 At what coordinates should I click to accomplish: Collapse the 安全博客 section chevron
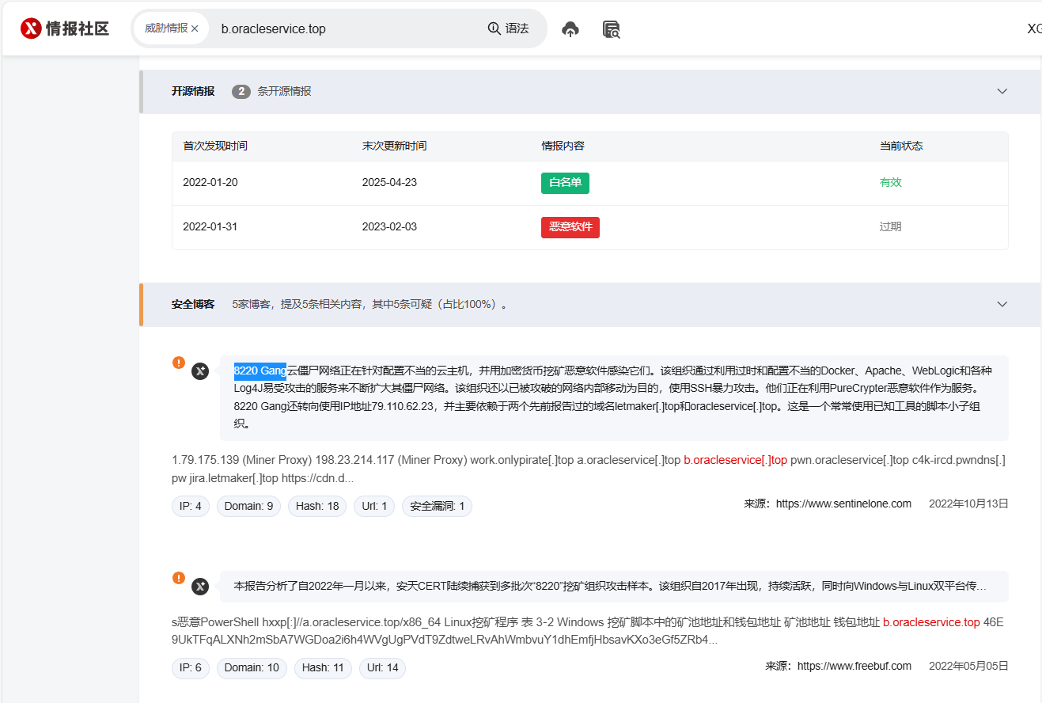point(1002,304)
